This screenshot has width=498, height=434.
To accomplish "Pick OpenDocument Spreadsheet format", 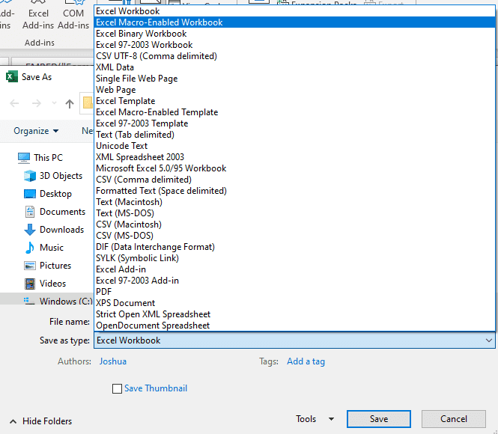I will 295,325.
